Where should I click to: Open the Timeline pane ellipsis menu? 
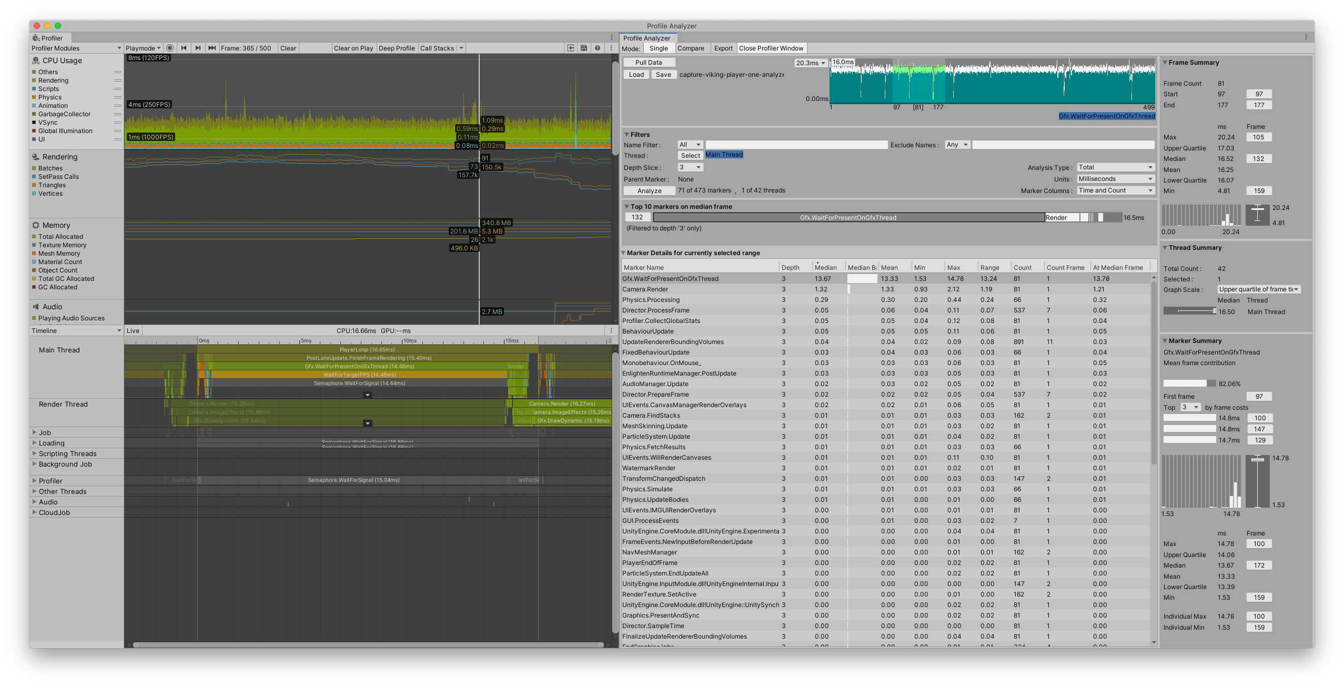(x=611, y=330)
